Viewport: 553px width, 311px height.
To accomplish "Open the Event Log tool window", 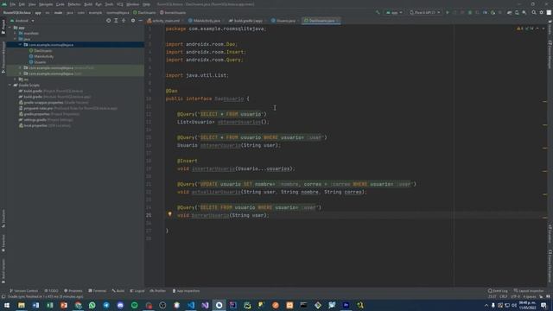I will coord(498,291).
